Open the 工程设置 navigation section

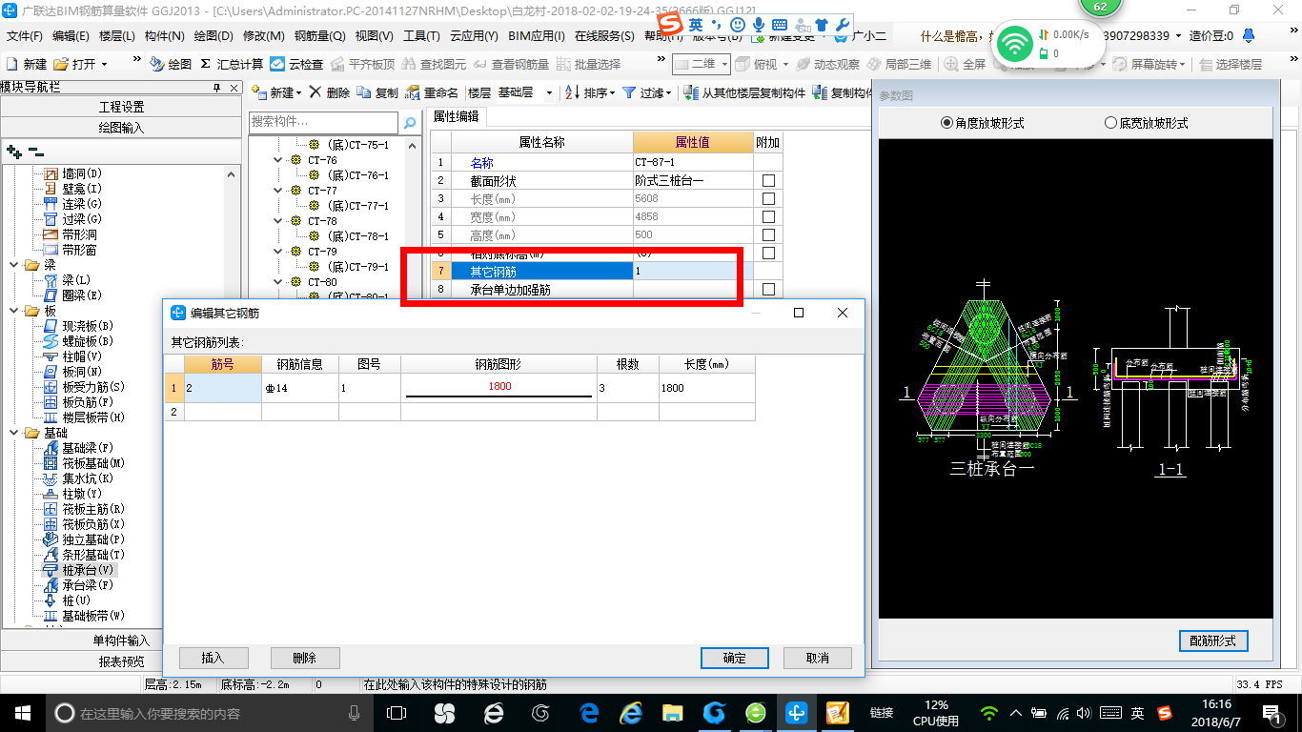tap(121, 107)
